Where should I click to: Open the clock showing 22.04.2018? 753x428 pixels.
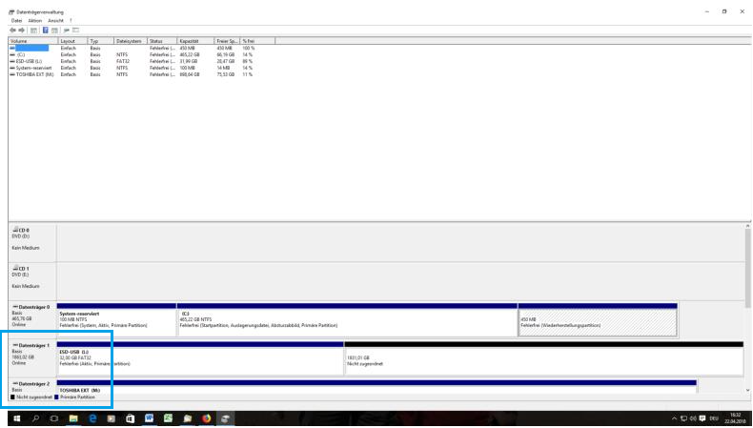pyautogui.click(x=735, y=418)
